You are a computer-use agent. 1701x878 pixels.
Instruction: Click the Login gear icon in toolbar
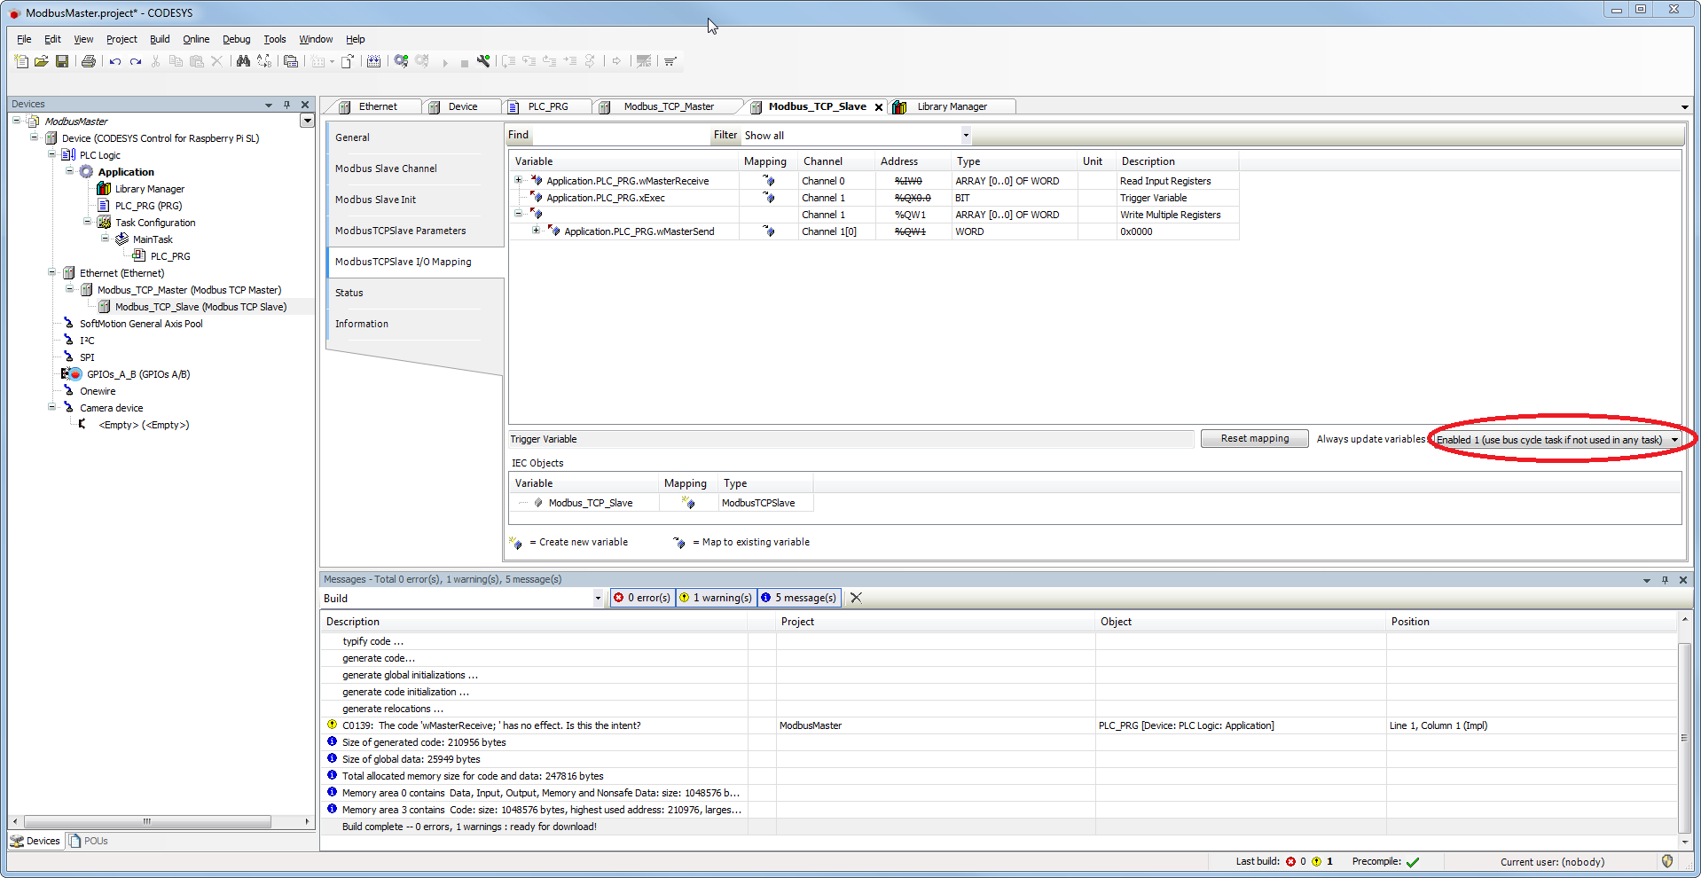pos(401,61)
